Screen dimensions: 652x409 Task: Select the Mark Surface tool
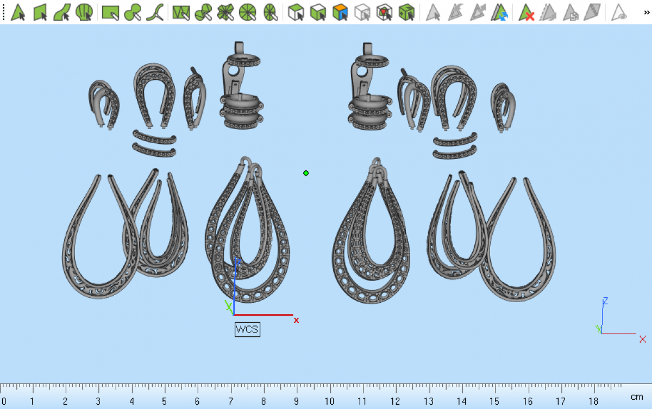(x=62, y=11)
